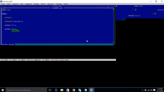164x92 pixels.
Task: Open the Run menu
Action: [22, 4]
